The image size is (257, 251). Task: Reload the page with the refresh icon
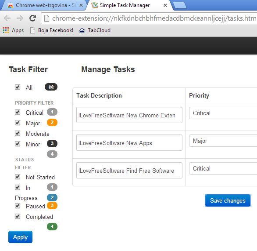coord(33,18)
